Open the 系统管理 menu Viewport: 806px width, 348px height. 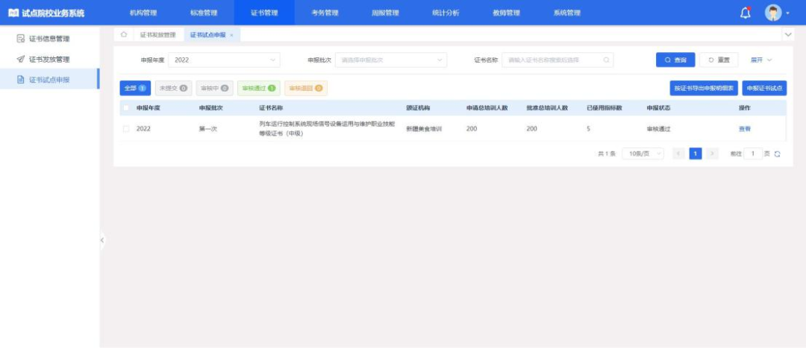pyautogui.click(x=567, y=13)
